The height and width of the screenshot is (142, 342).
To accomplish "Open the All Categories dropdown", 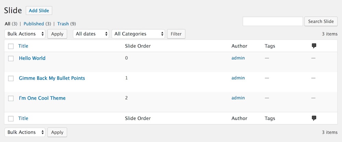I will 138,34.
